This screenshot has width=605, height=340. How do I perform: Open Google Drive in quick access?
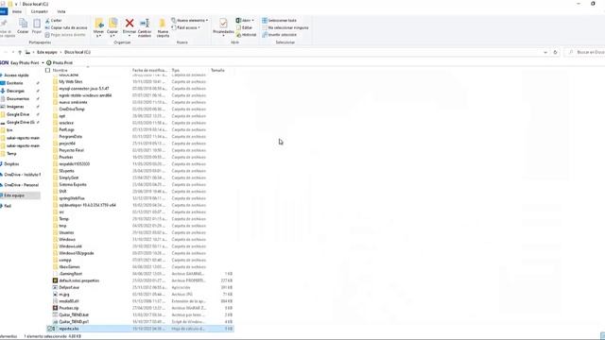tap(17, 114)
